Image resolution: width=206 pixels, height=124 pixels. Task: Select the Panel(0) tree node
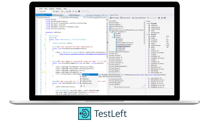tap(118, 34)
